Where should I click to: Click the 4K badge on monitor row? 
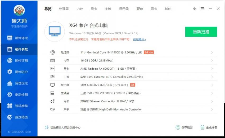pos(133,85)
